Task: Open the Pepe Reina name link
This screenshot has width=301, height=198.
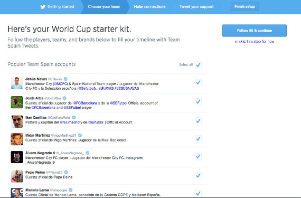Action: [x=35, y=172]
